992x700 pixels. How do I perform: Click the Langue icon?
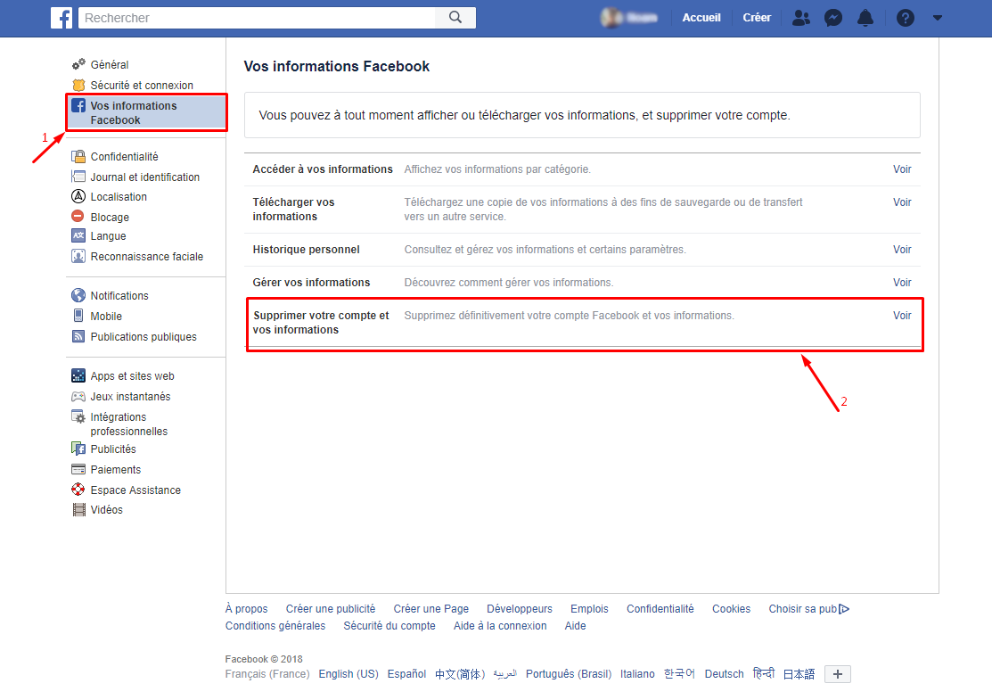pyautogui.click(x=78, y=236)
